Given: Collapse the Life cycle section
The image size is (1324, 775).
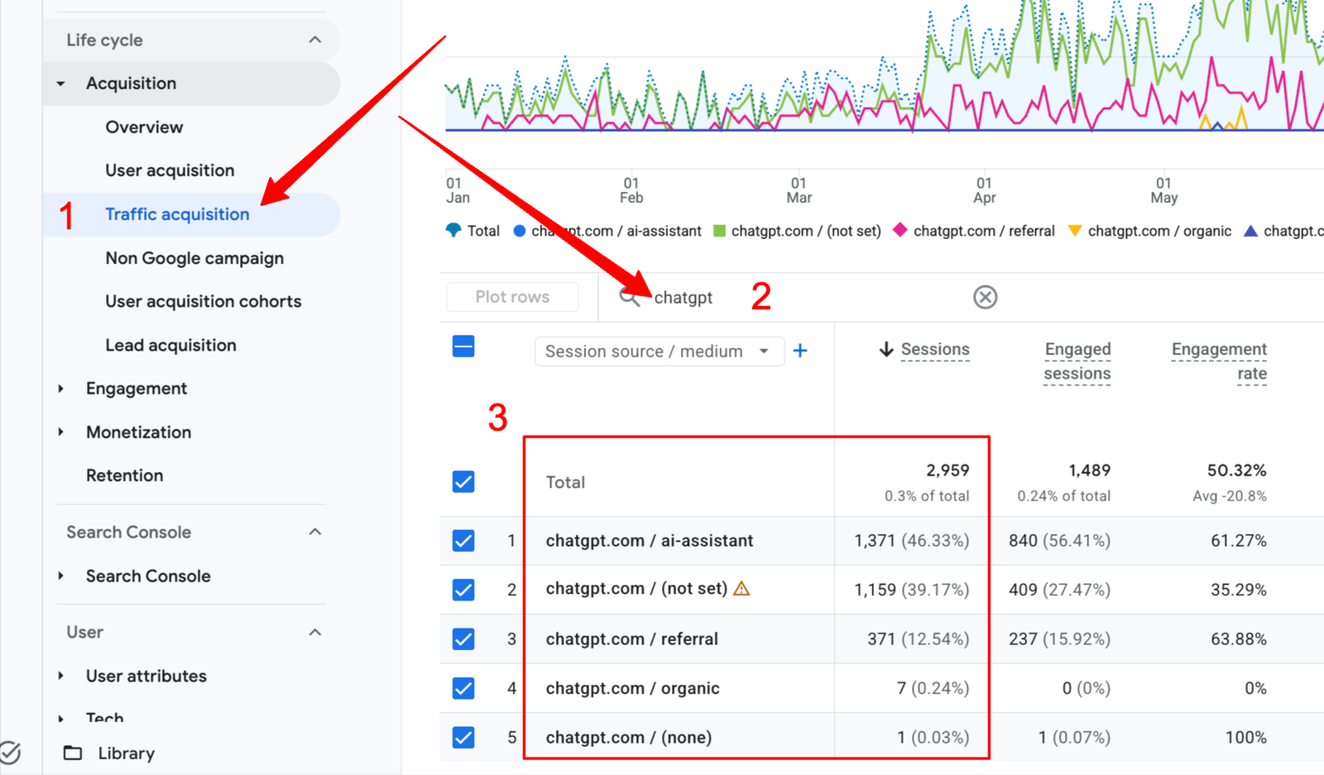Looking at the screenshot, I should pyautogui.click(x=315, y=40).
